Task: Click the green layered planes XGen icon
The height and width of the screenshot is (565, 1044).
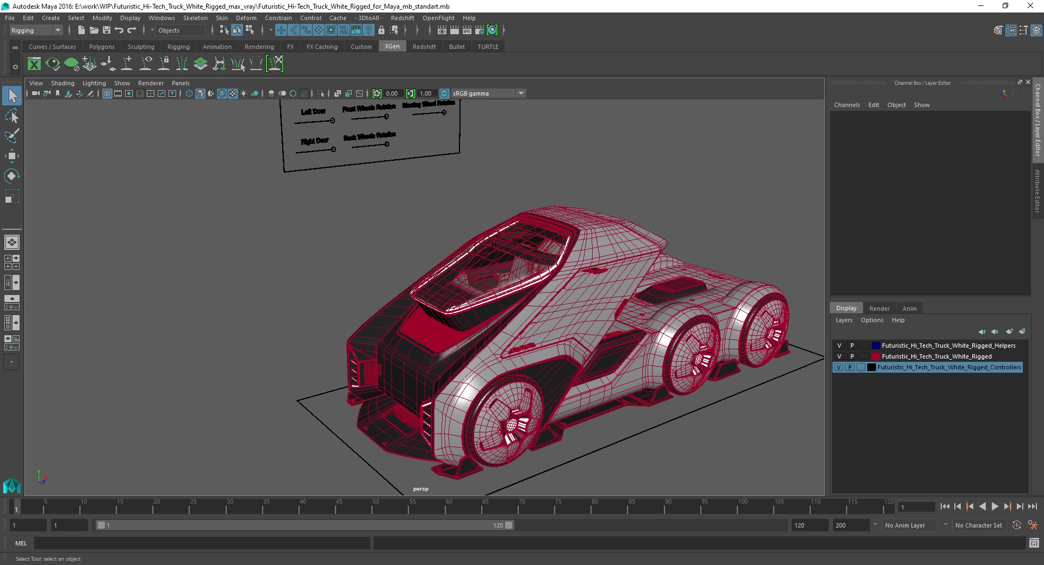Action: pos(201,64)
